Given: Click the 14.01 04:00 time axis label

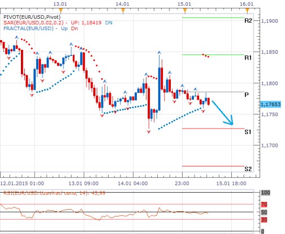Looking at the screenshot, I should click(133, 184).
